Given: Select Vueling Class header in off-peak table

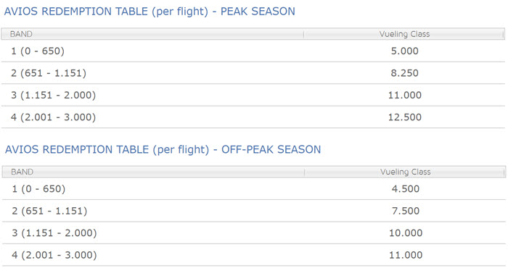Looking at the screenshot, I should click(405, 172).
